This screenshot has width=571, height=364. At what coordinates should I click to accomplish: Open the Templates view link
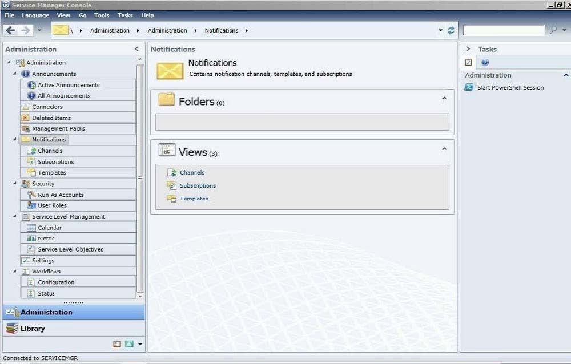(x=194, y=199)
